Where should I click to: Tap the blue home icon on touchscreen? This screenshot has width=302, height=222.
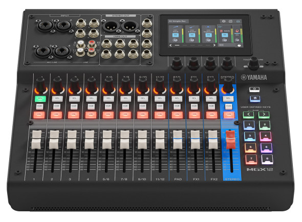[x=238, y=21]
